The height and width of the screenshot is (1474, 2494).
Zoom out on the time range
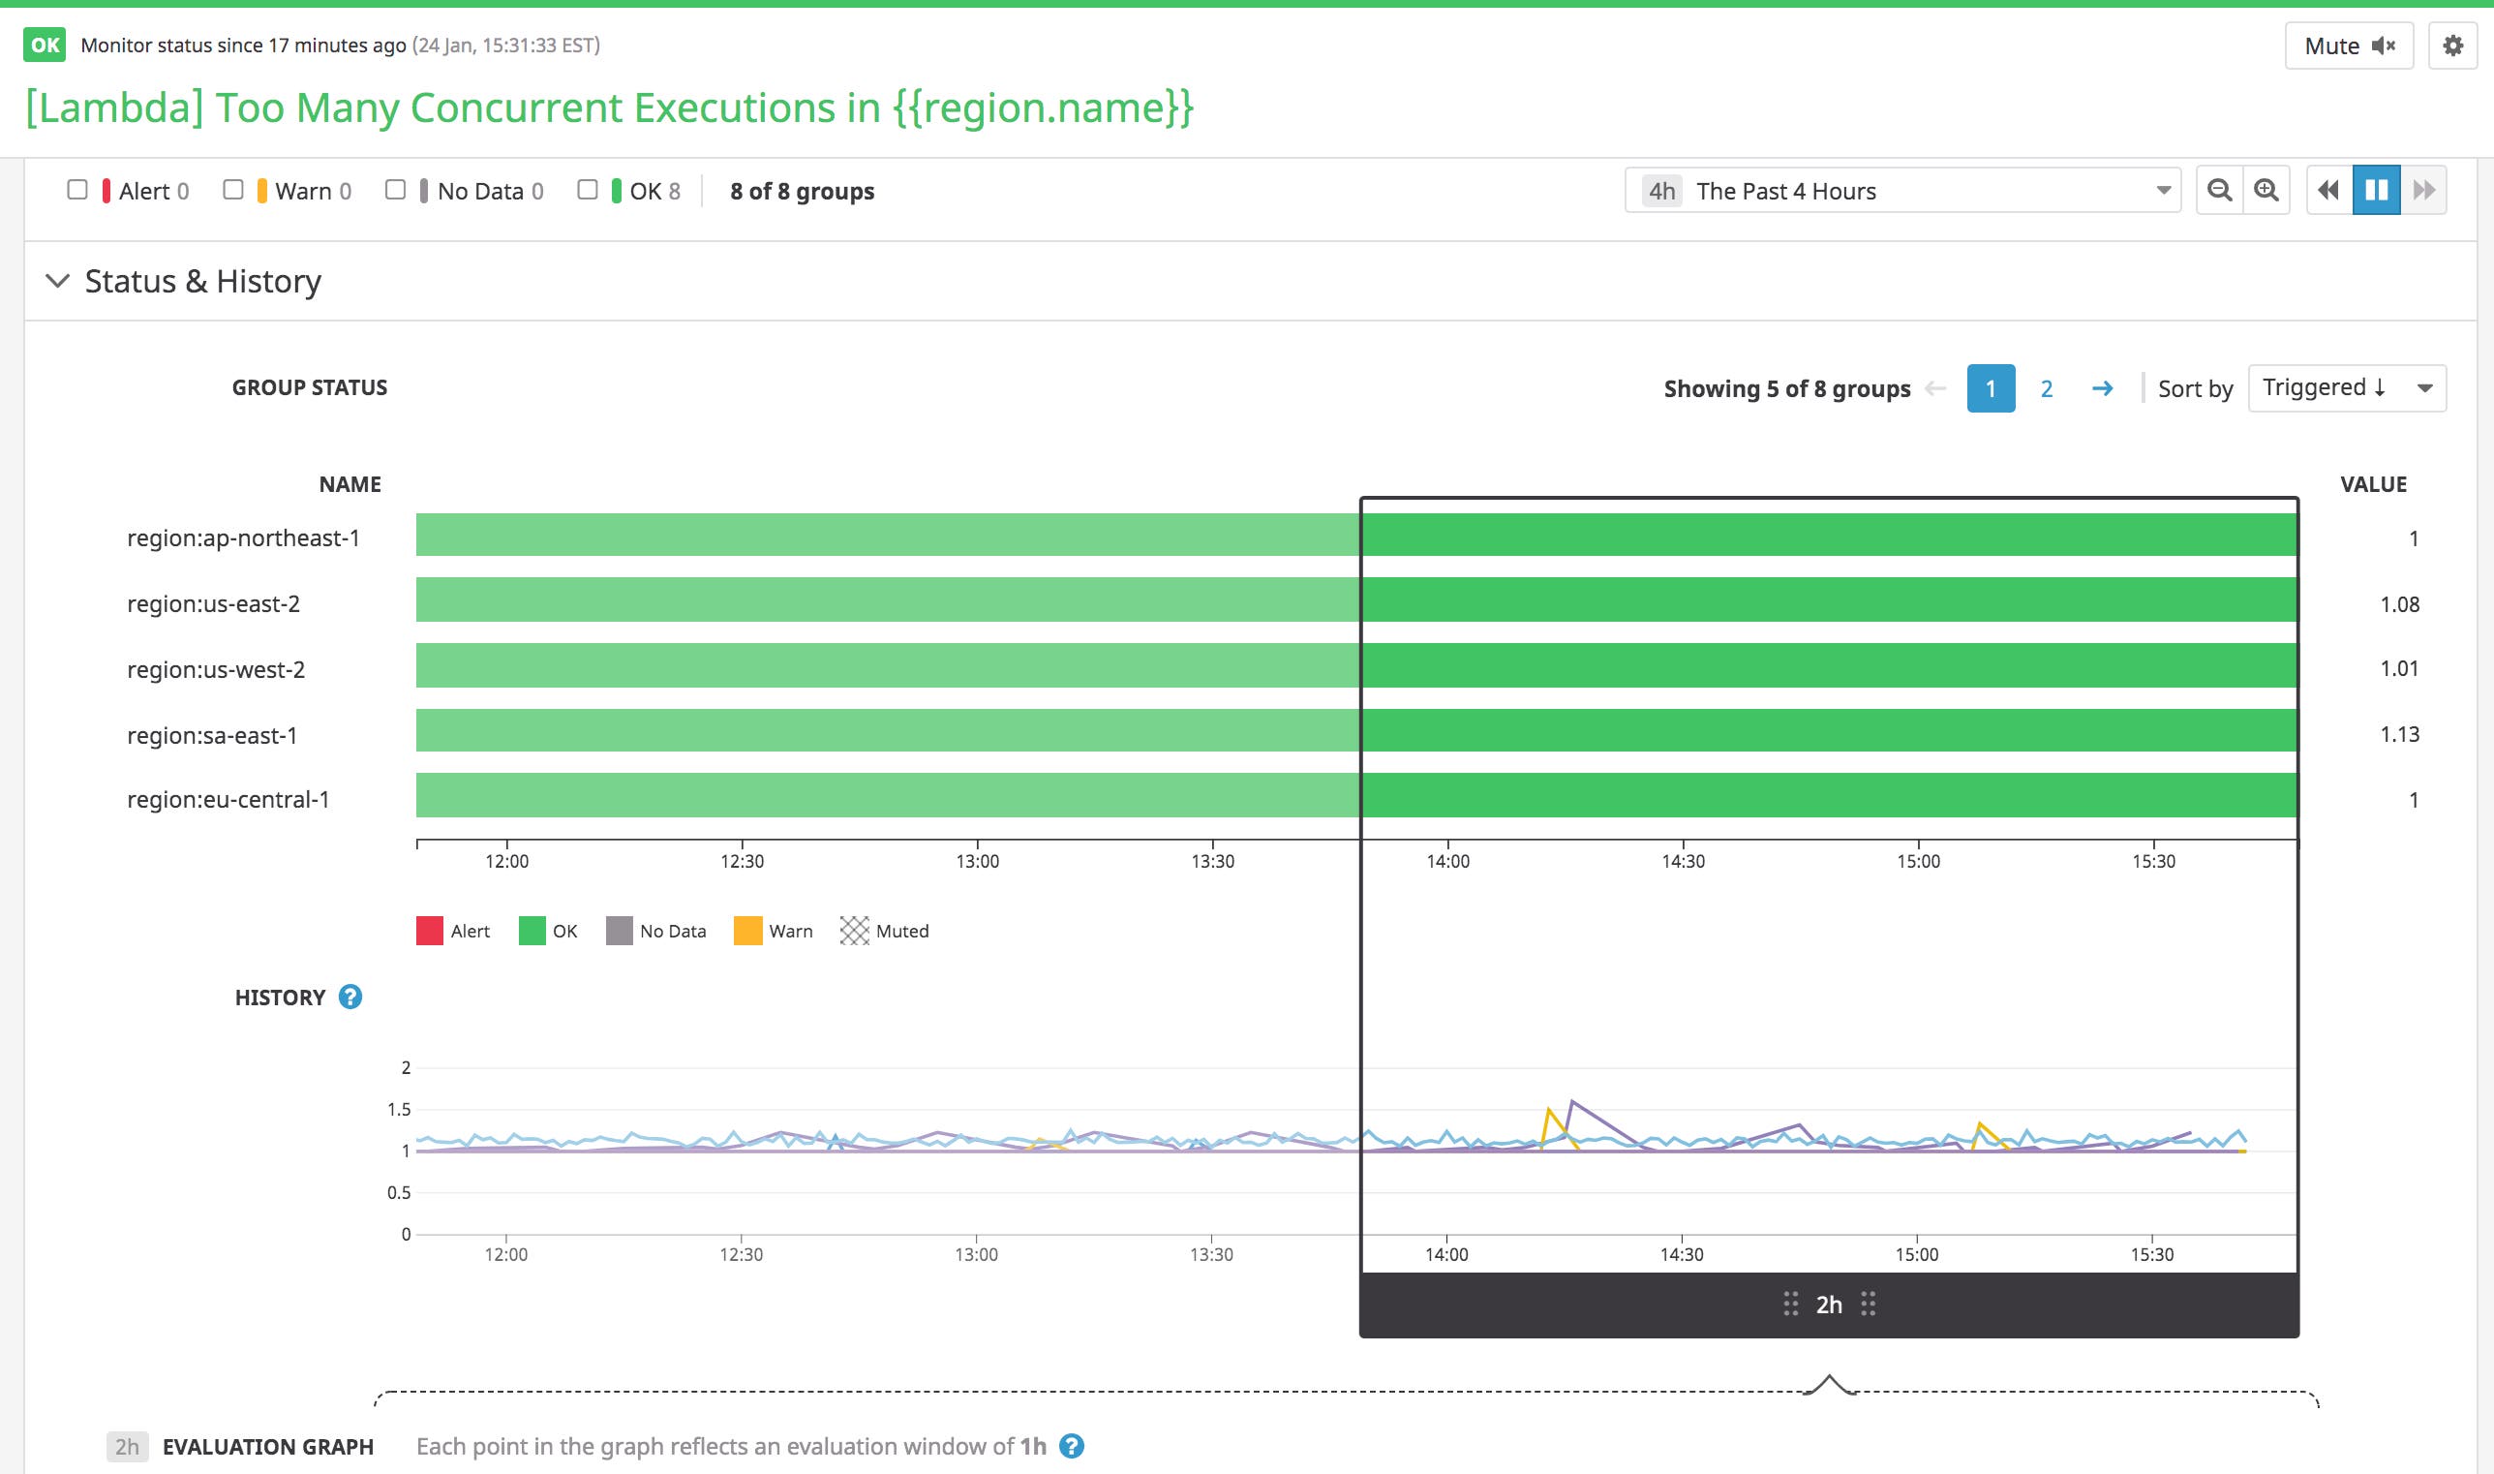coord(2221,189)
